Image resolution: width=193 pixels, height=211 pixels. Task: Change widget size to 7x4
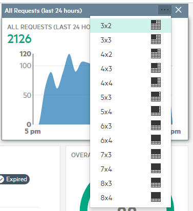(x=131, y=169)
